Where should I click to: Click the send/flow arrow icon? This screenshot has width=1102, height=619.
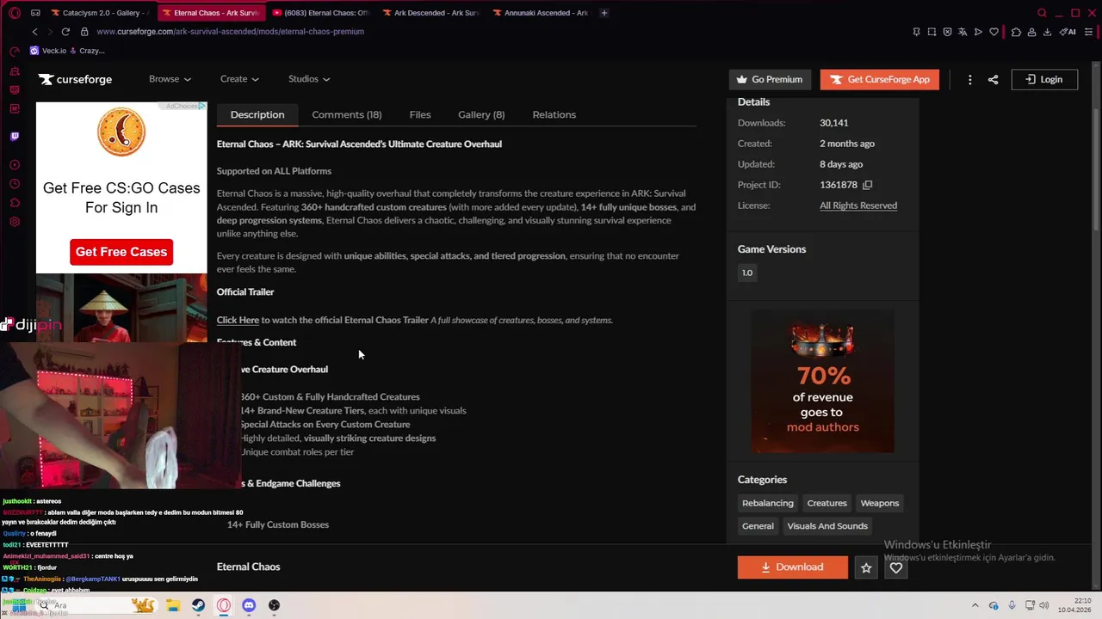[x=978, y=32]
